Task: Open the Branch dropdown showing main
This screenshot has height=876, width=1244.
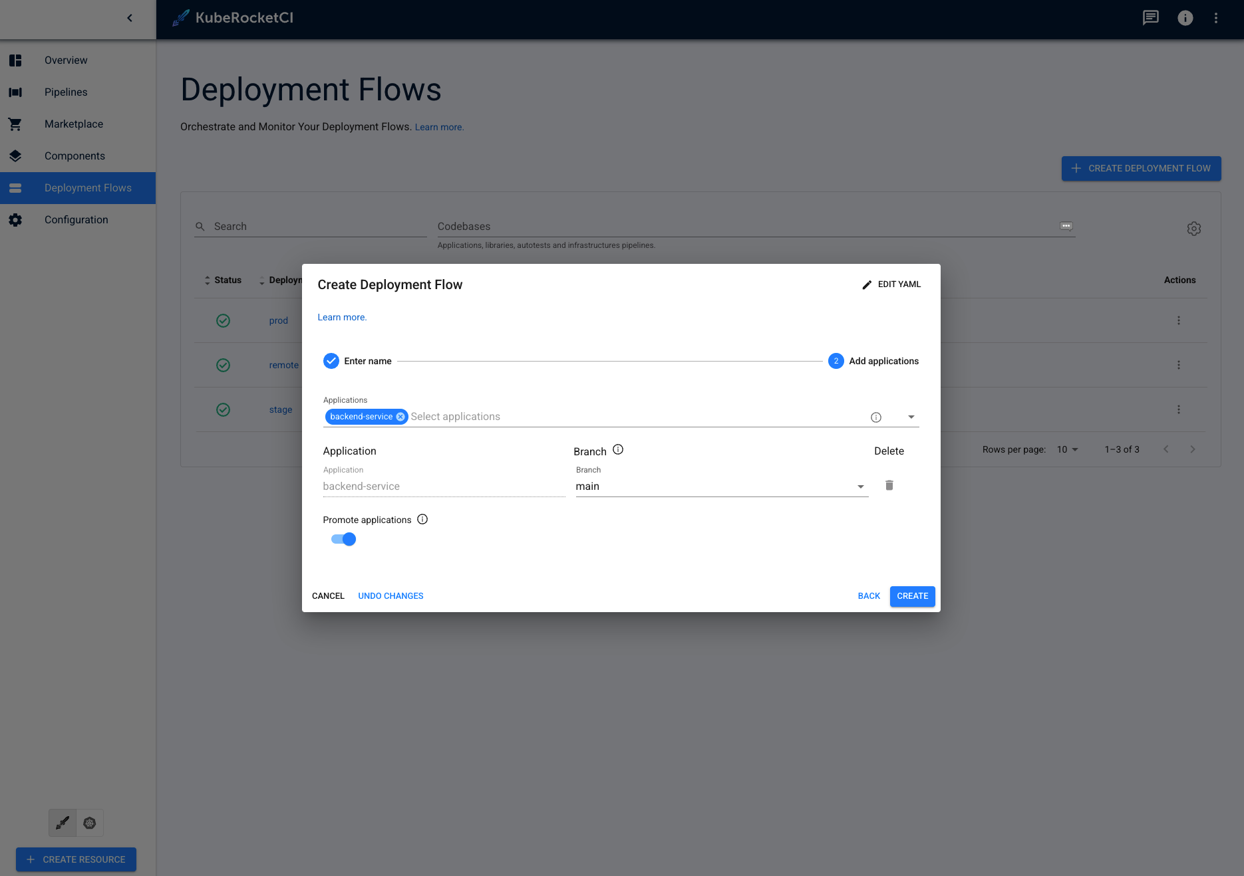Action: click(860, 486)
